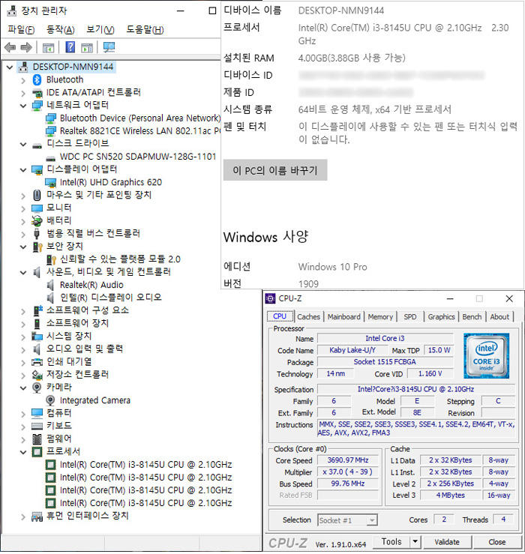The image size is (525, 554).
Task: Collapse the network adapters (네트워크 어댑터) category
Action: pos(23,106)
